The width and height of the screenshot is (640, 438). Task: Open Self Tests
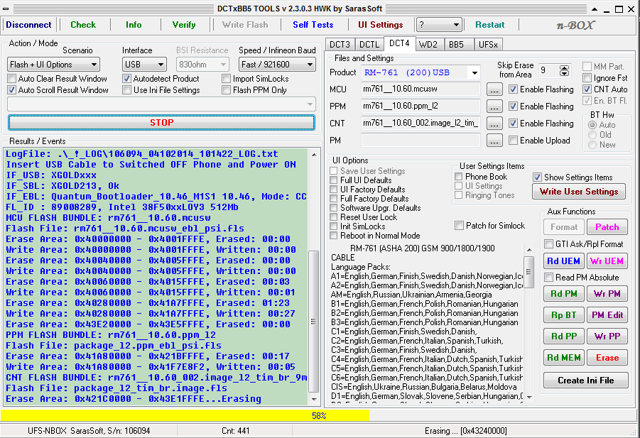tap(313, 25)
